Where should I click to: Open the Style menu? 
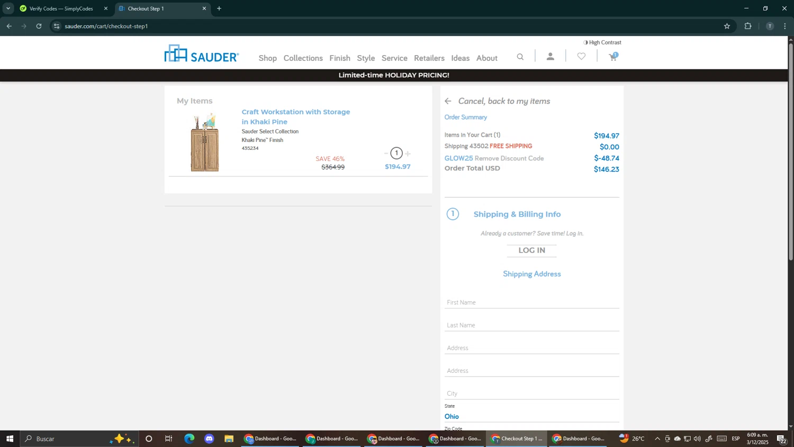click(366, 58)
